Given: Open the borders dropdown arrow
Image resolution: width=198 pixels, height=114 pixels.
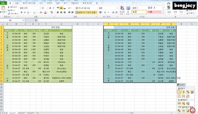Looking at the screenshot, I should click(x=36, y=12).
